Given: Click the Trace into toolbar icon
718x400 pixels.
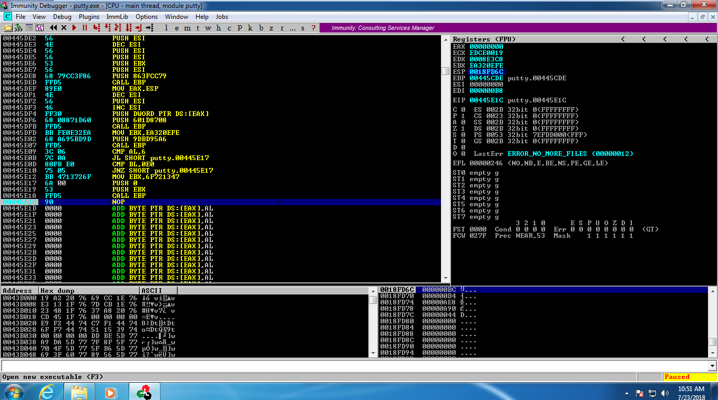Looking at the screenshot, I should pos(117,28).
